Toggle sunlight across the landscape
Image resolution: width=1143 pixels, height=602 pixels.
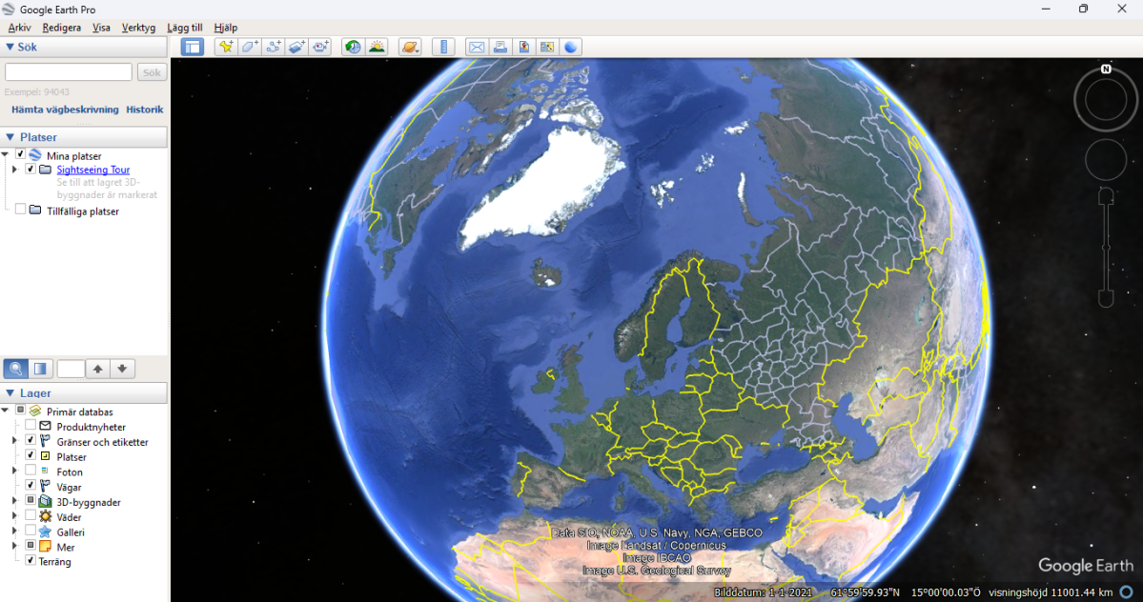tap(378, 46)
